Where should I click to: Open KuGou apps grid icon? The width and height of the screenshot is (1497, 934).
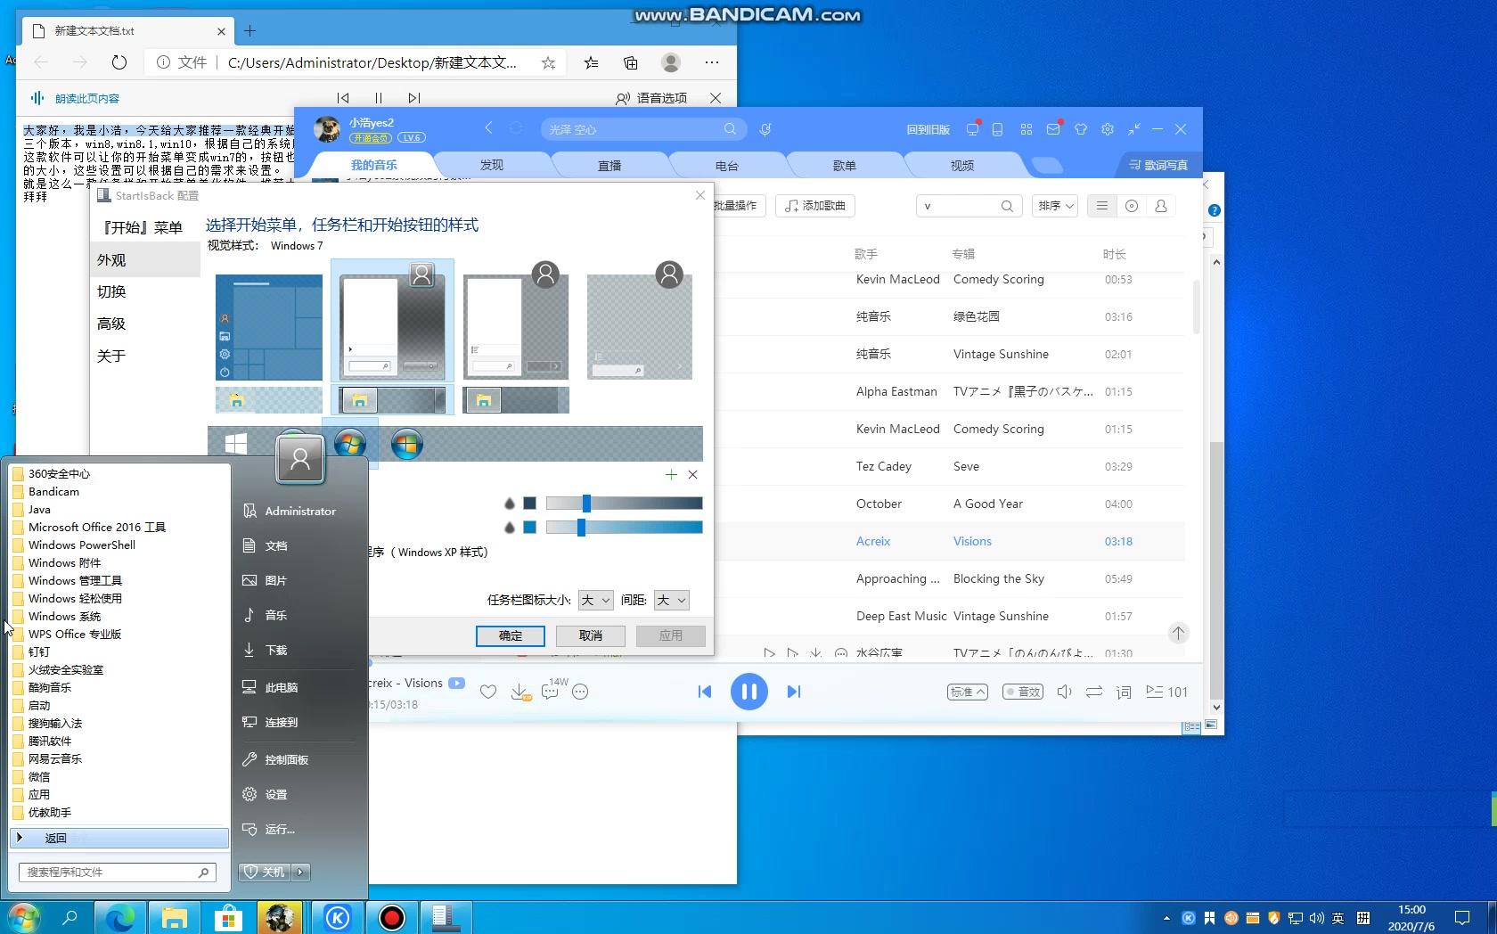(1027, 129)
